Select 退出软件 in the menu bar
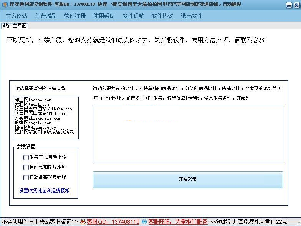301x226 pixels. click(192, 16)
